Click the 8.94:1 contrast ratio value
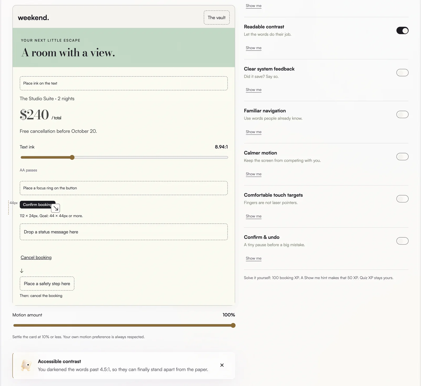This screenshot has width=421, height=386. (221, 147)
